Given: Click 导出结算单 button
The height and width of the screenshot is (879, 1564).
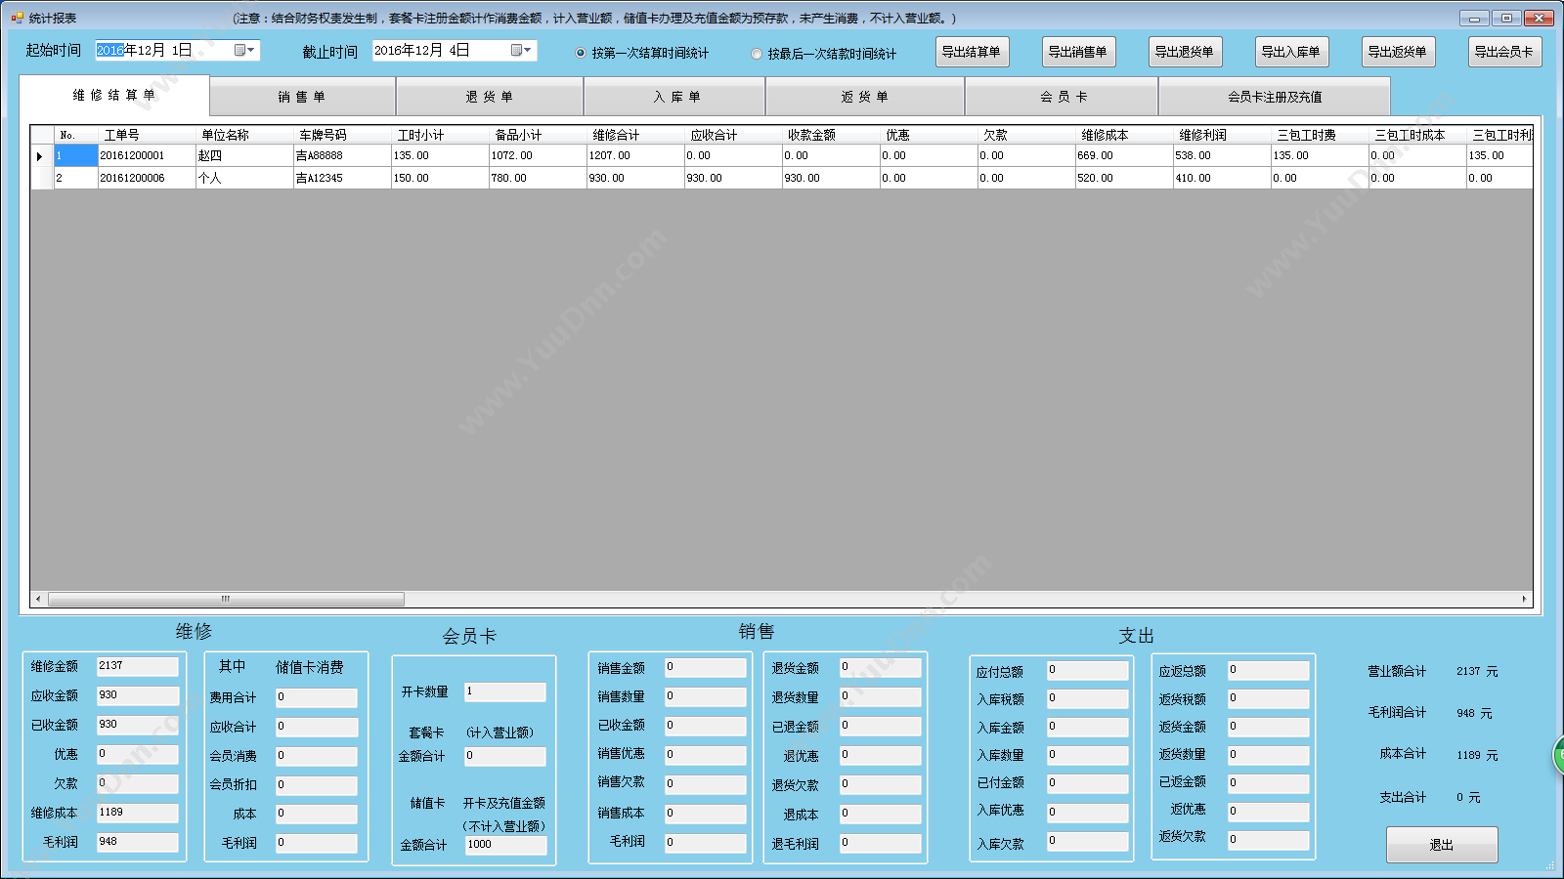Looking at the screenshot, I should click(x=972, y=52).
